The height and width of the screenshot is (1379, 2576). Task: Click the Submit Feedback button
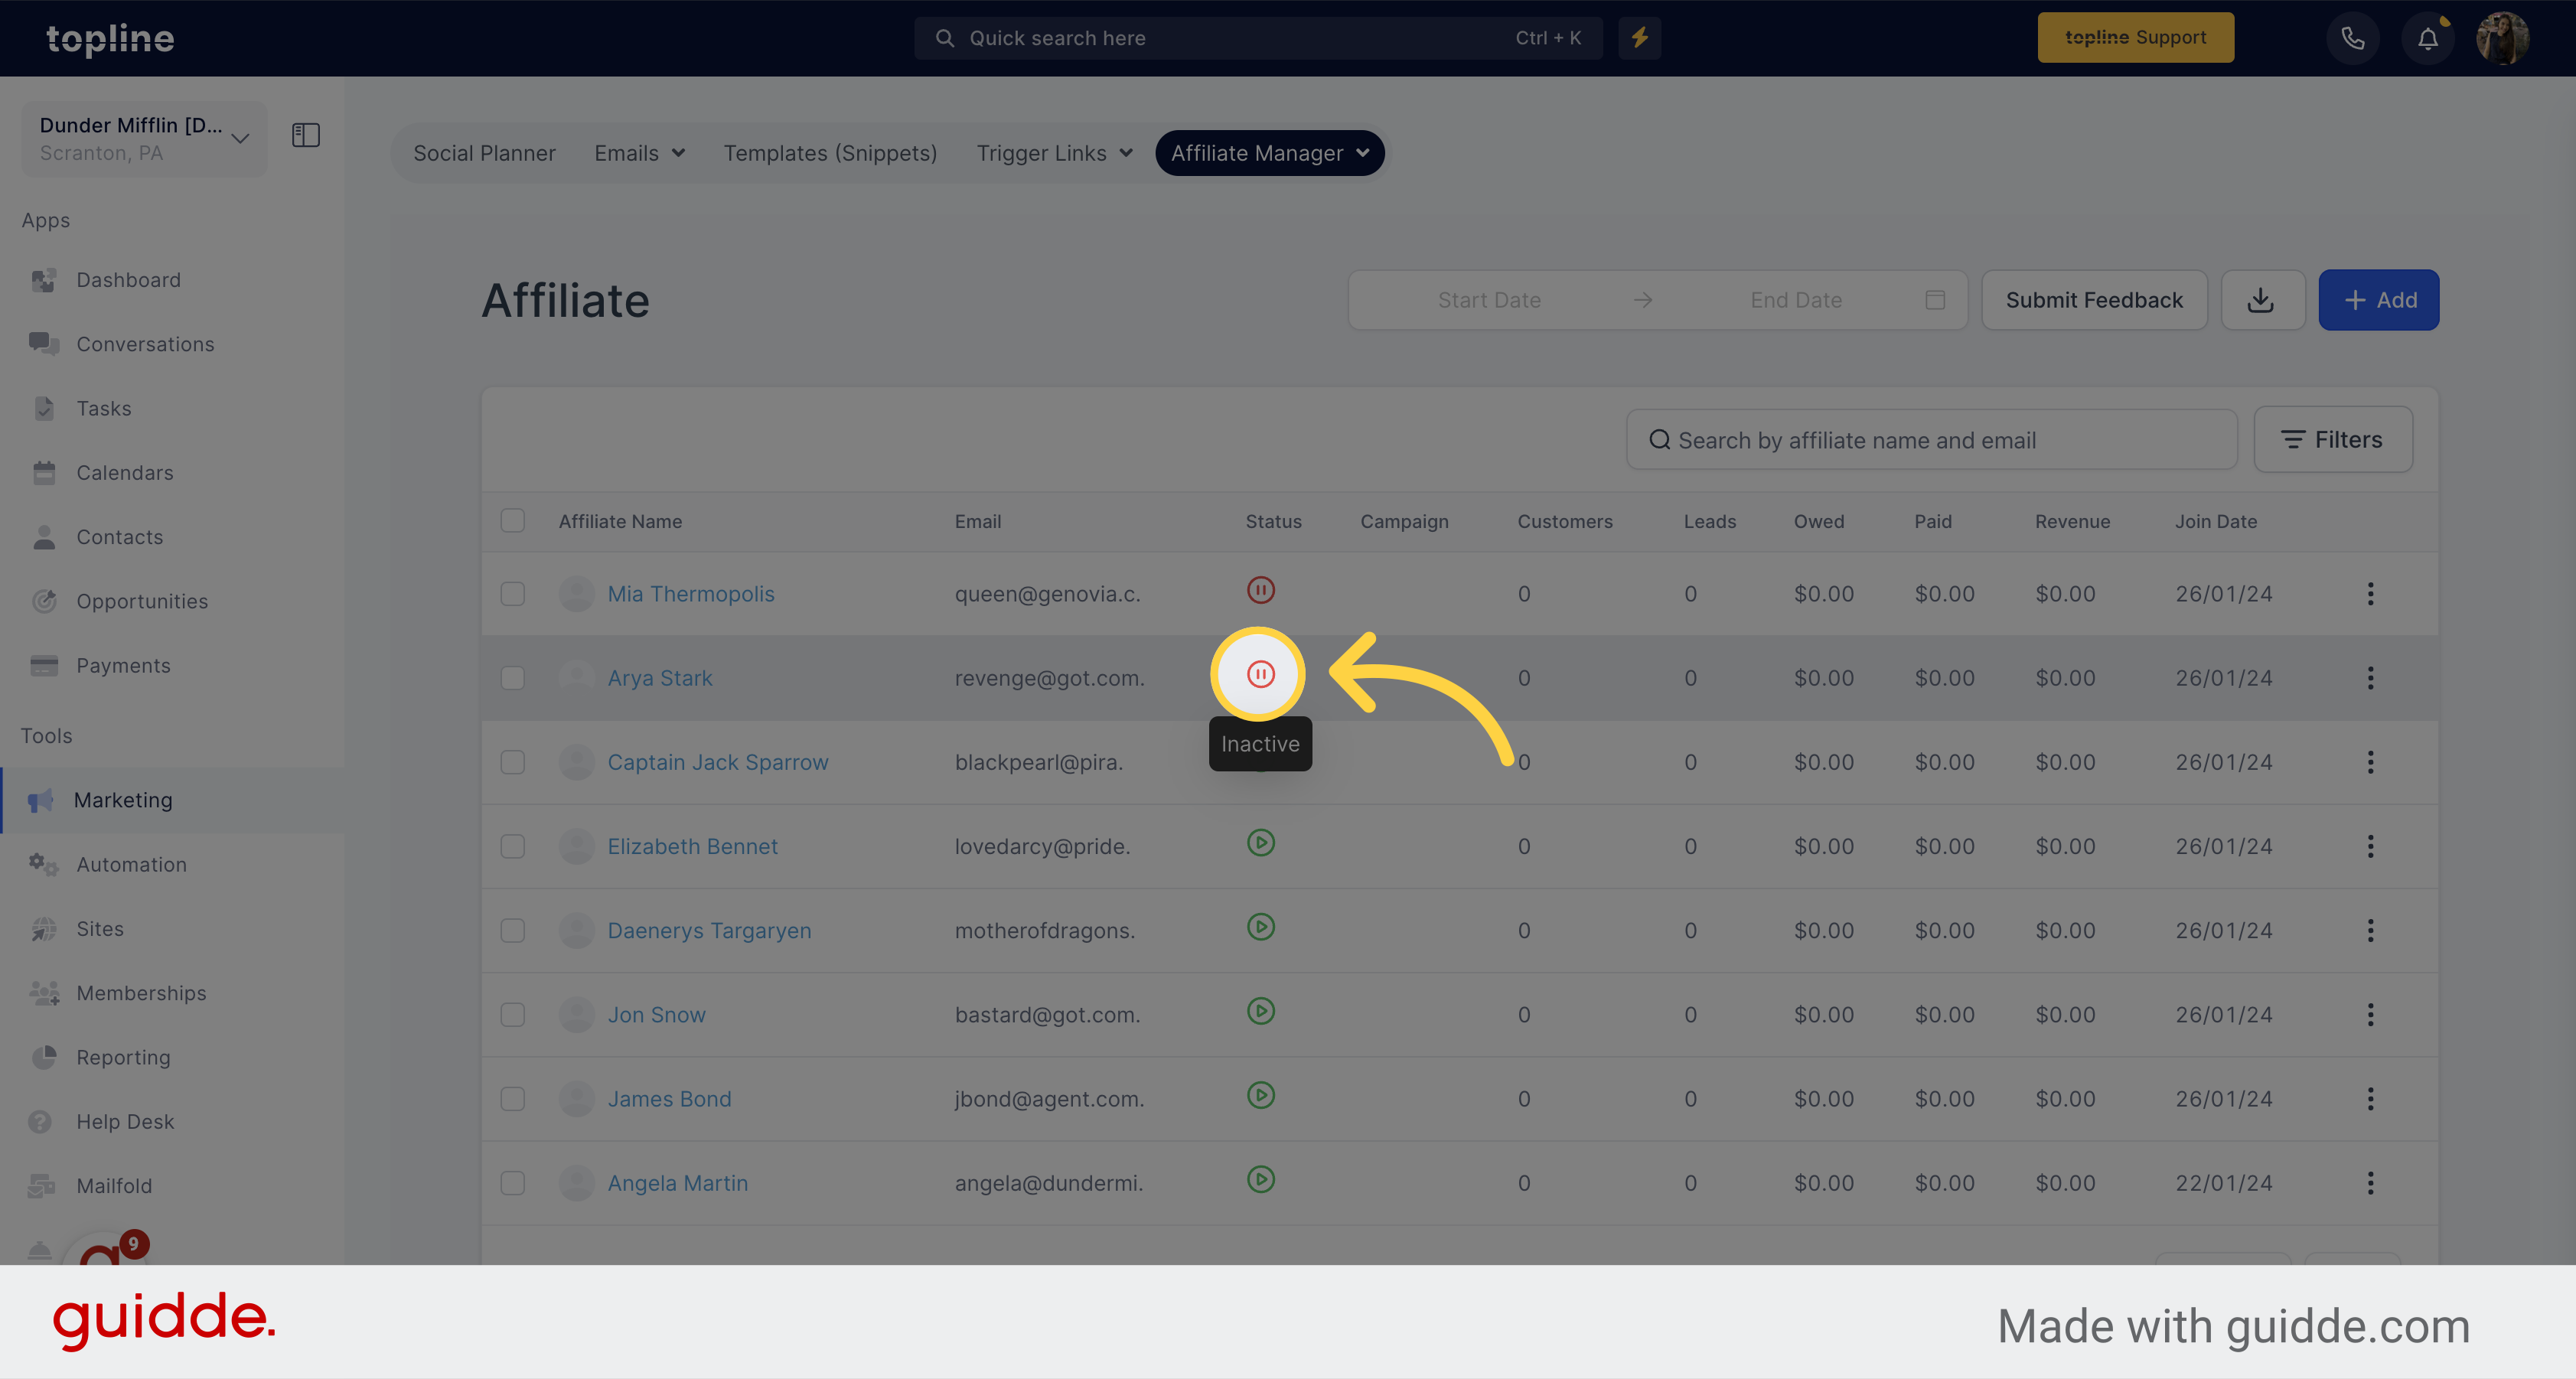click(x=2094, y=298)
